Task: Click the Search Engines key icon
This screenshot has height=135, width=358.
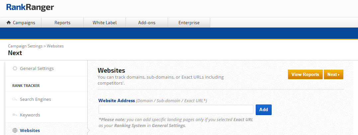Action: [15, 100]
